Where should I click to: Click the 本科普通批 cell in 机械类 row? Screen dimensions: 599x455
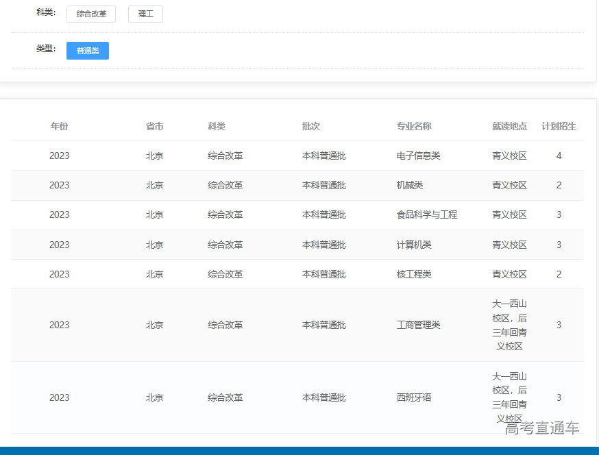tap(323, 185)
